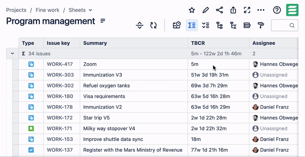Image resolution: width=305 pixels, height=157 pixels.
Task: Click the checklist lines icon
Action: coord(205,25)
